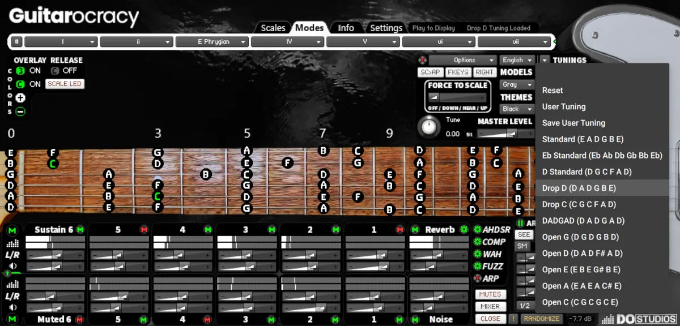Viewport: 680px width, 326px height.
Task: Click the DO Studios logo
Action: coord(639,319)
